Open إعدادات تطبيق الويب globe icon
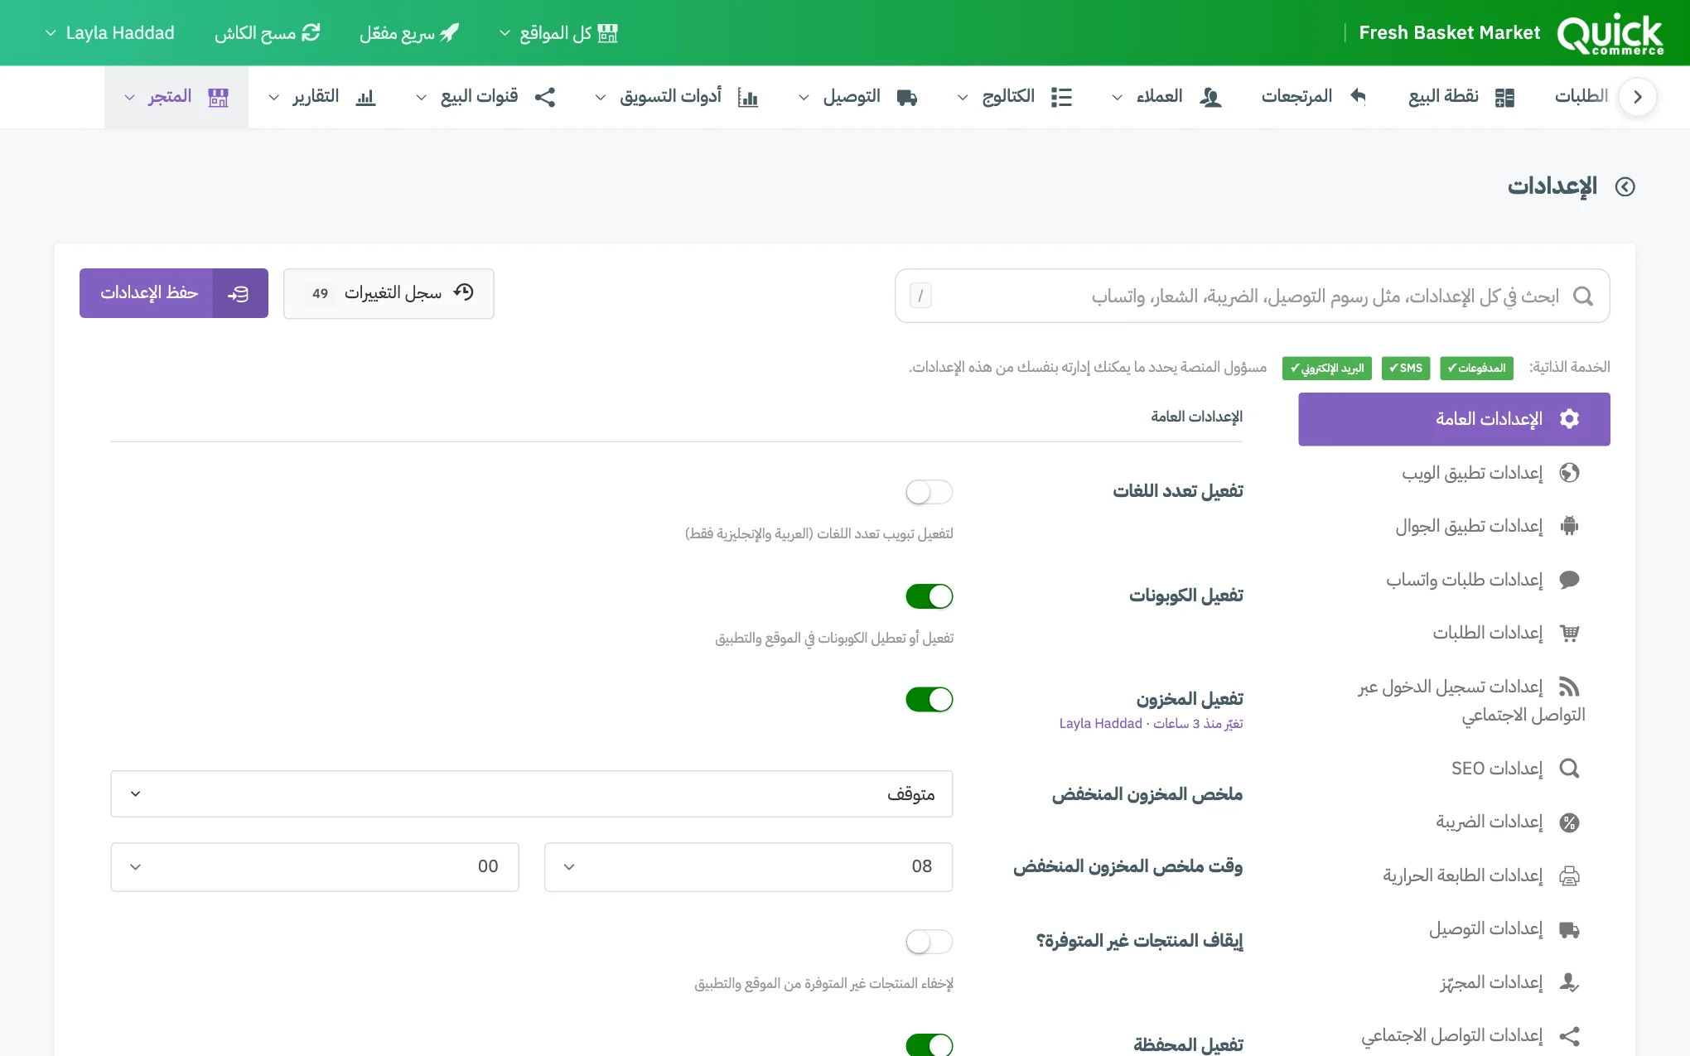The width and height of the screenshot is (1690, 1056). (x=1569, y=473)
